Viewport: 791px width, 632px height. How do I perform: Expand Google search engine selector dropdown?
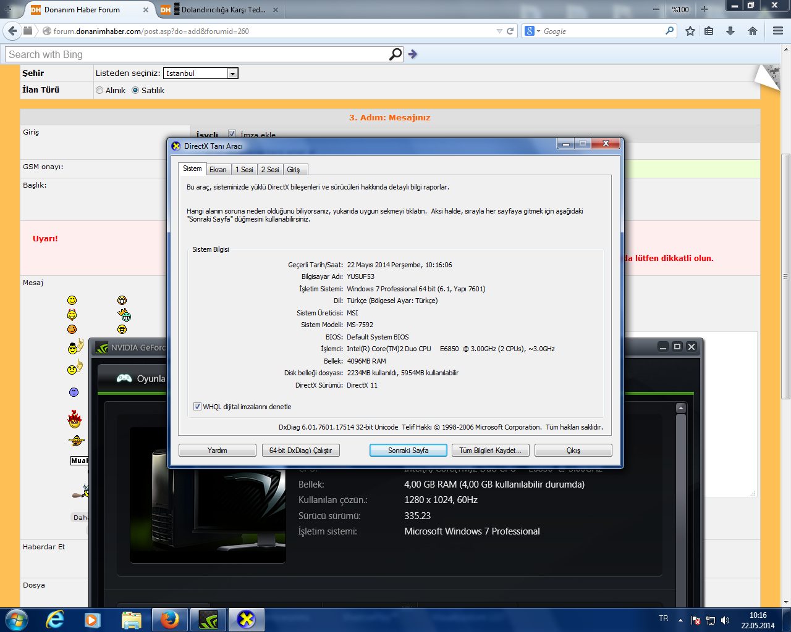click(x=532, y=31)
